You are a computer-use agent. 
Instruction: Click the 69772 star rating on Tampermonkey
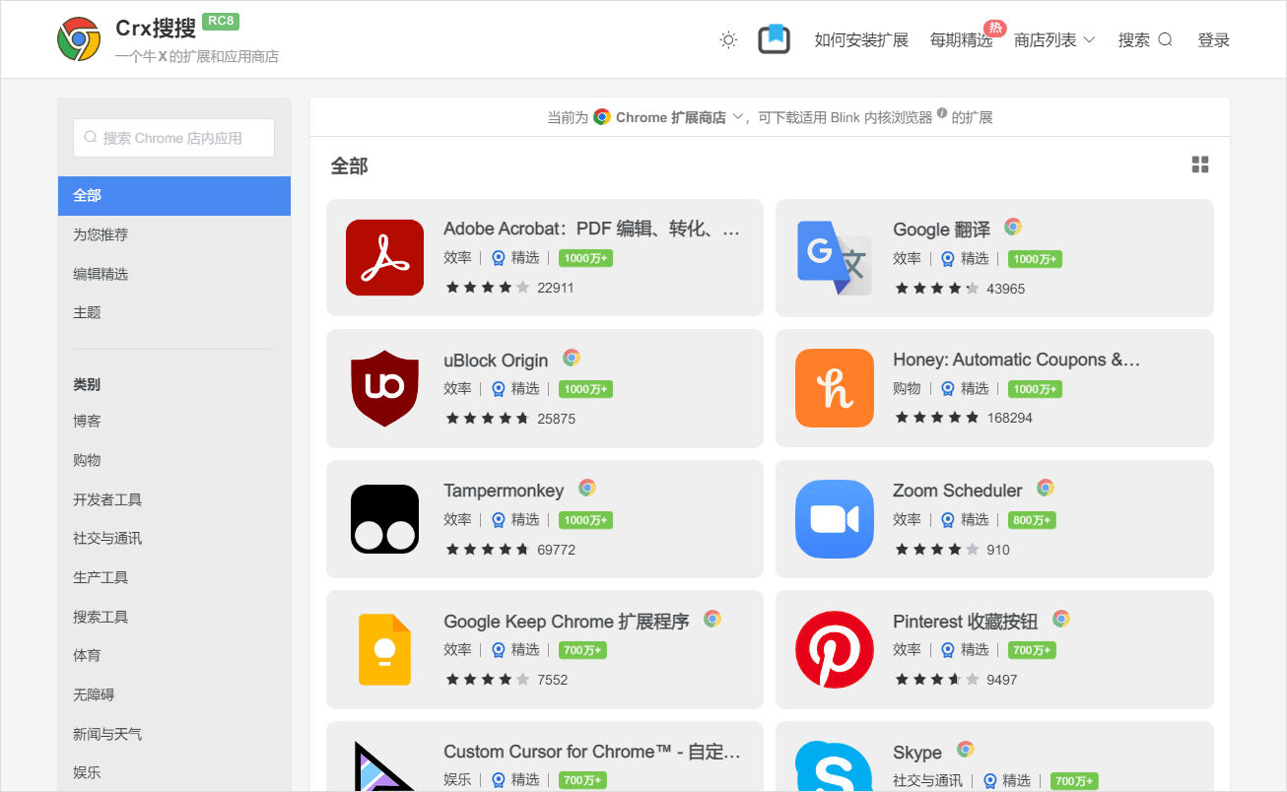pos(510,549)
